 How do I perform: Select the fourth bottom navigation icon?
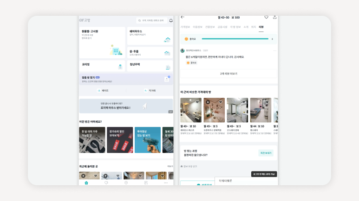pos(146,183)
